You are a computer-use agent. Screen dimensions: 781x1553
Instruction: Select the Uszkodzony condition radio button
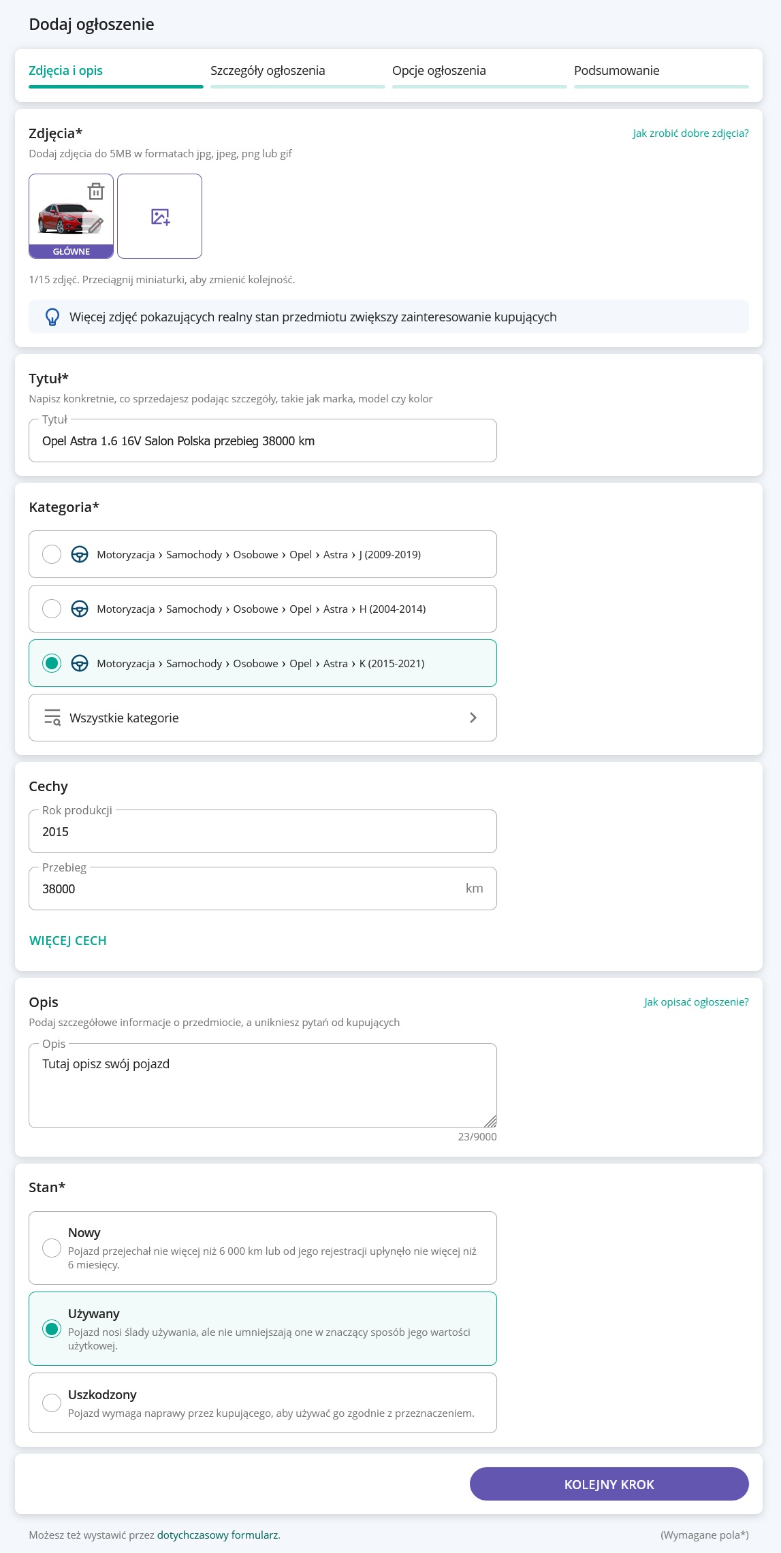tap(52, 1403)
